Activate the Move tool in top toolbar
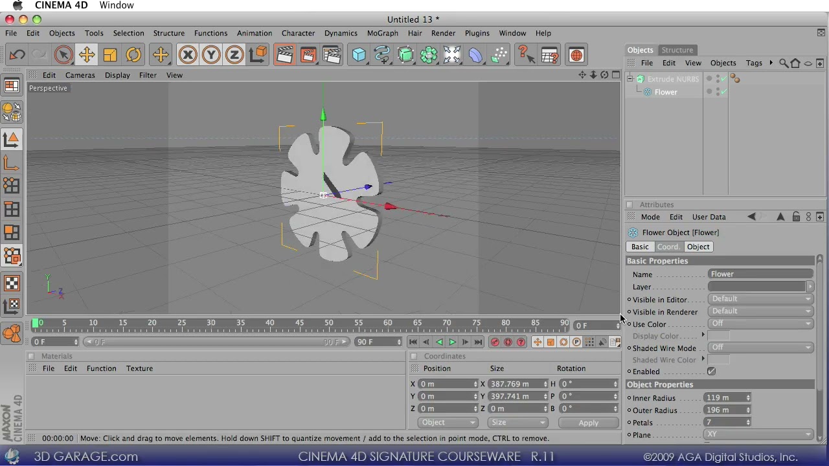Image resolution: width=829 pixels, height=466 pixels. click(x=86, y=55)
